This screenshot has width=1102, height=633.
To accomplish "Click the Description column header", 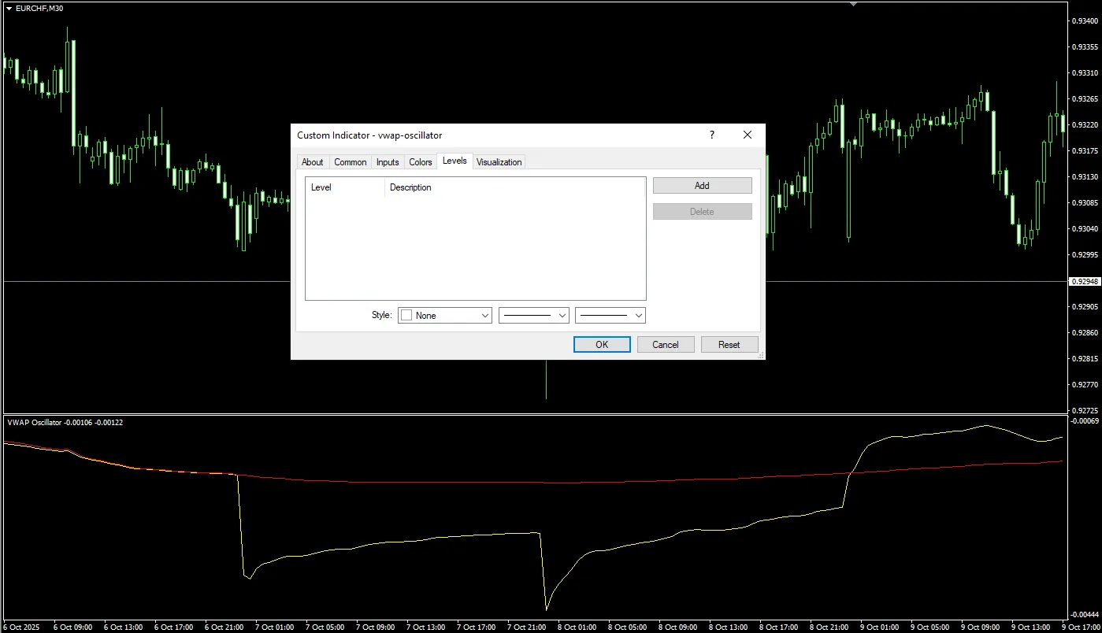I will 410,187.
